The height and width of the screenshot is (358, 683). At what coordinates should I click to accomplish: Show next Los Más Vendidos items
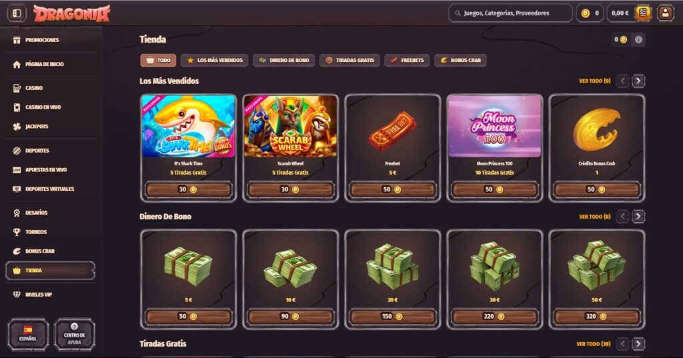(x=638, y=81)
